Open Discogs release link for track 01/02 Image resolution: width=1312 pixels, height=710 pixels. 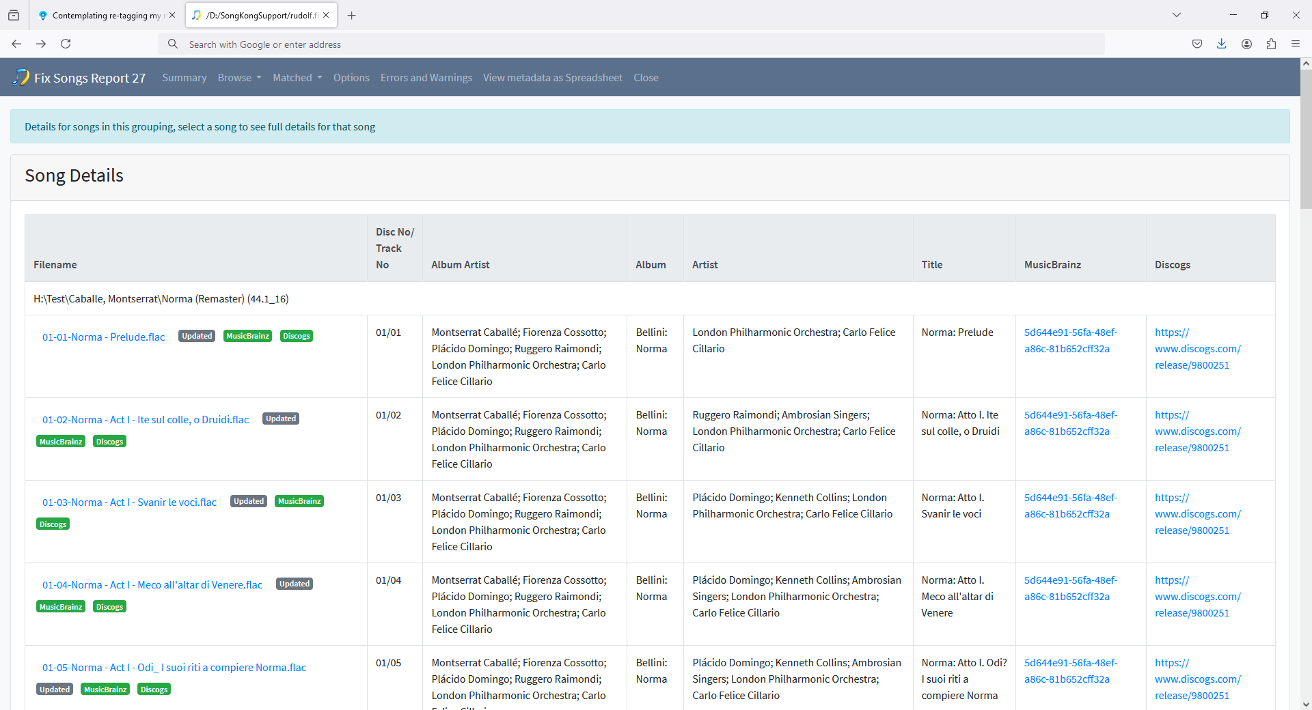click(x=1198, y=431)
